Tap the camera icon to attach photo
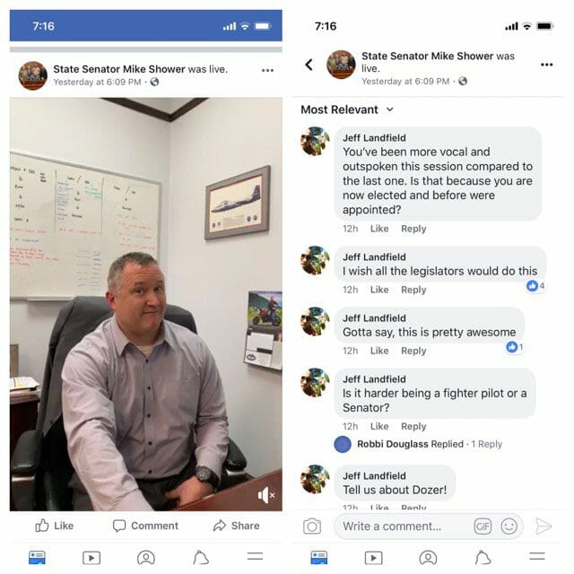 [312, 526]
